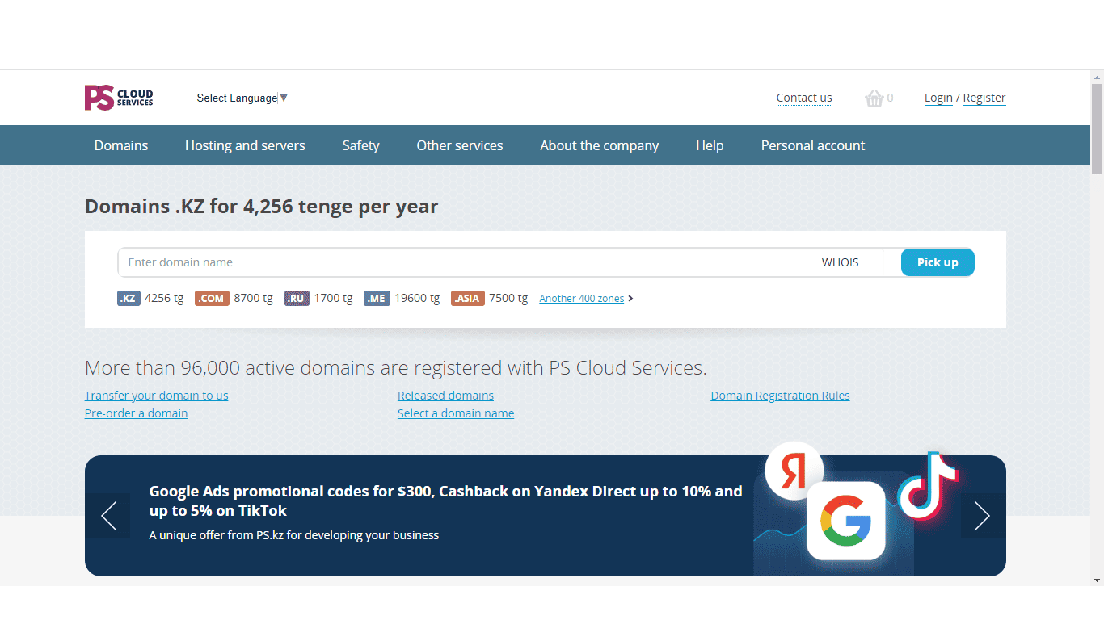
Task: Click the scrollbar up arrow
Action: click(x=1097, y=77)
